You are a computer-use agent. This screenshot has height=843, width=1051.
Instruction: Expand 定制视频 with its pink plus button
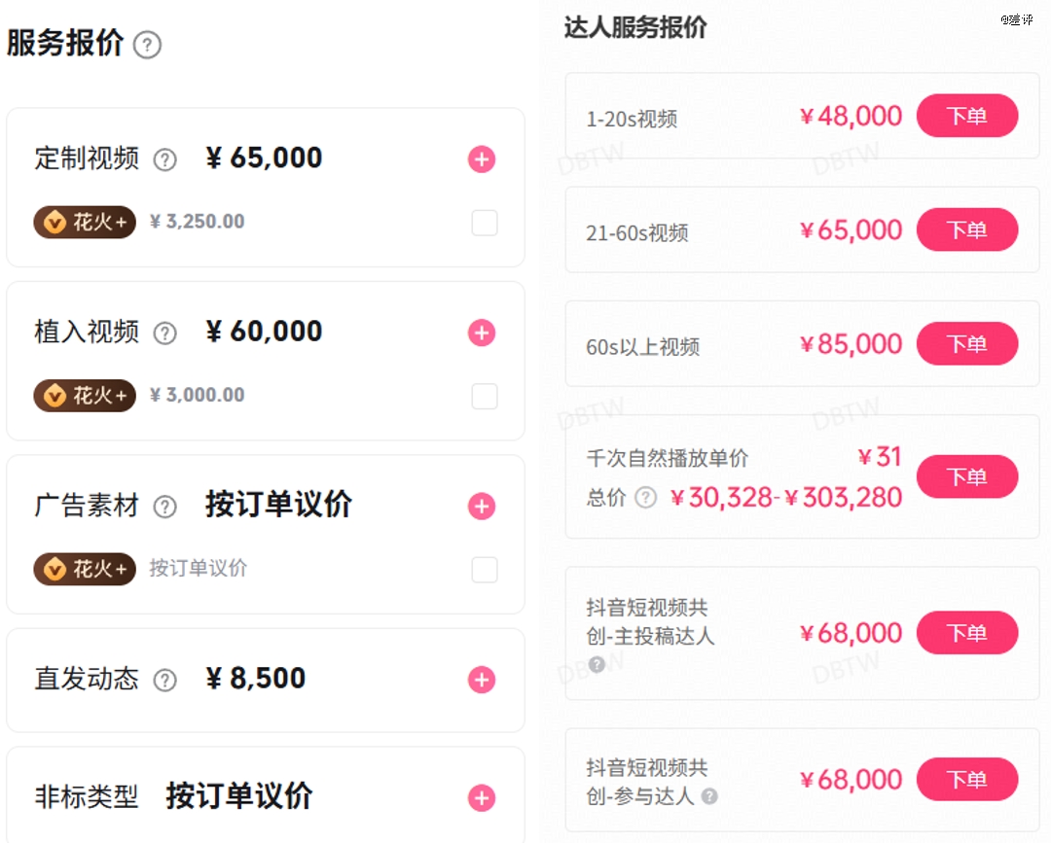482,159
